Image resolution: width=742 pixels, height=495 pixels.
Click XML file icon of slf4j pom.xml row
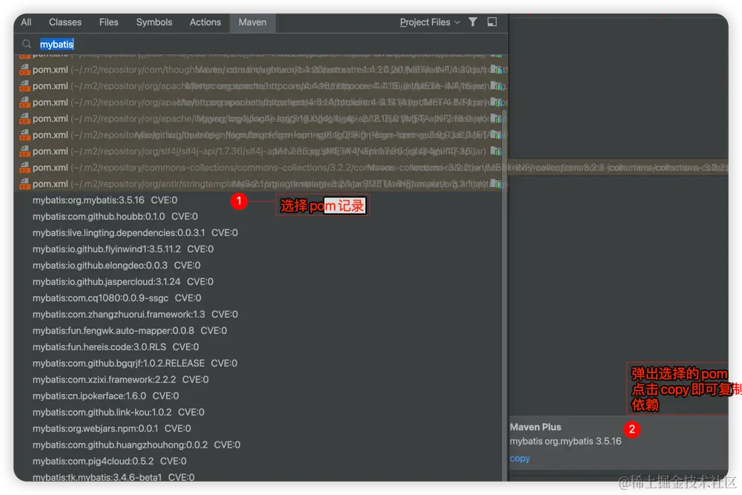24,151
